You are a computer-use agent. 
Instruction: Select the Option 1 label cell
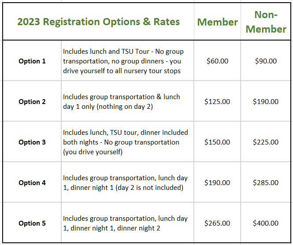[32, 61]
